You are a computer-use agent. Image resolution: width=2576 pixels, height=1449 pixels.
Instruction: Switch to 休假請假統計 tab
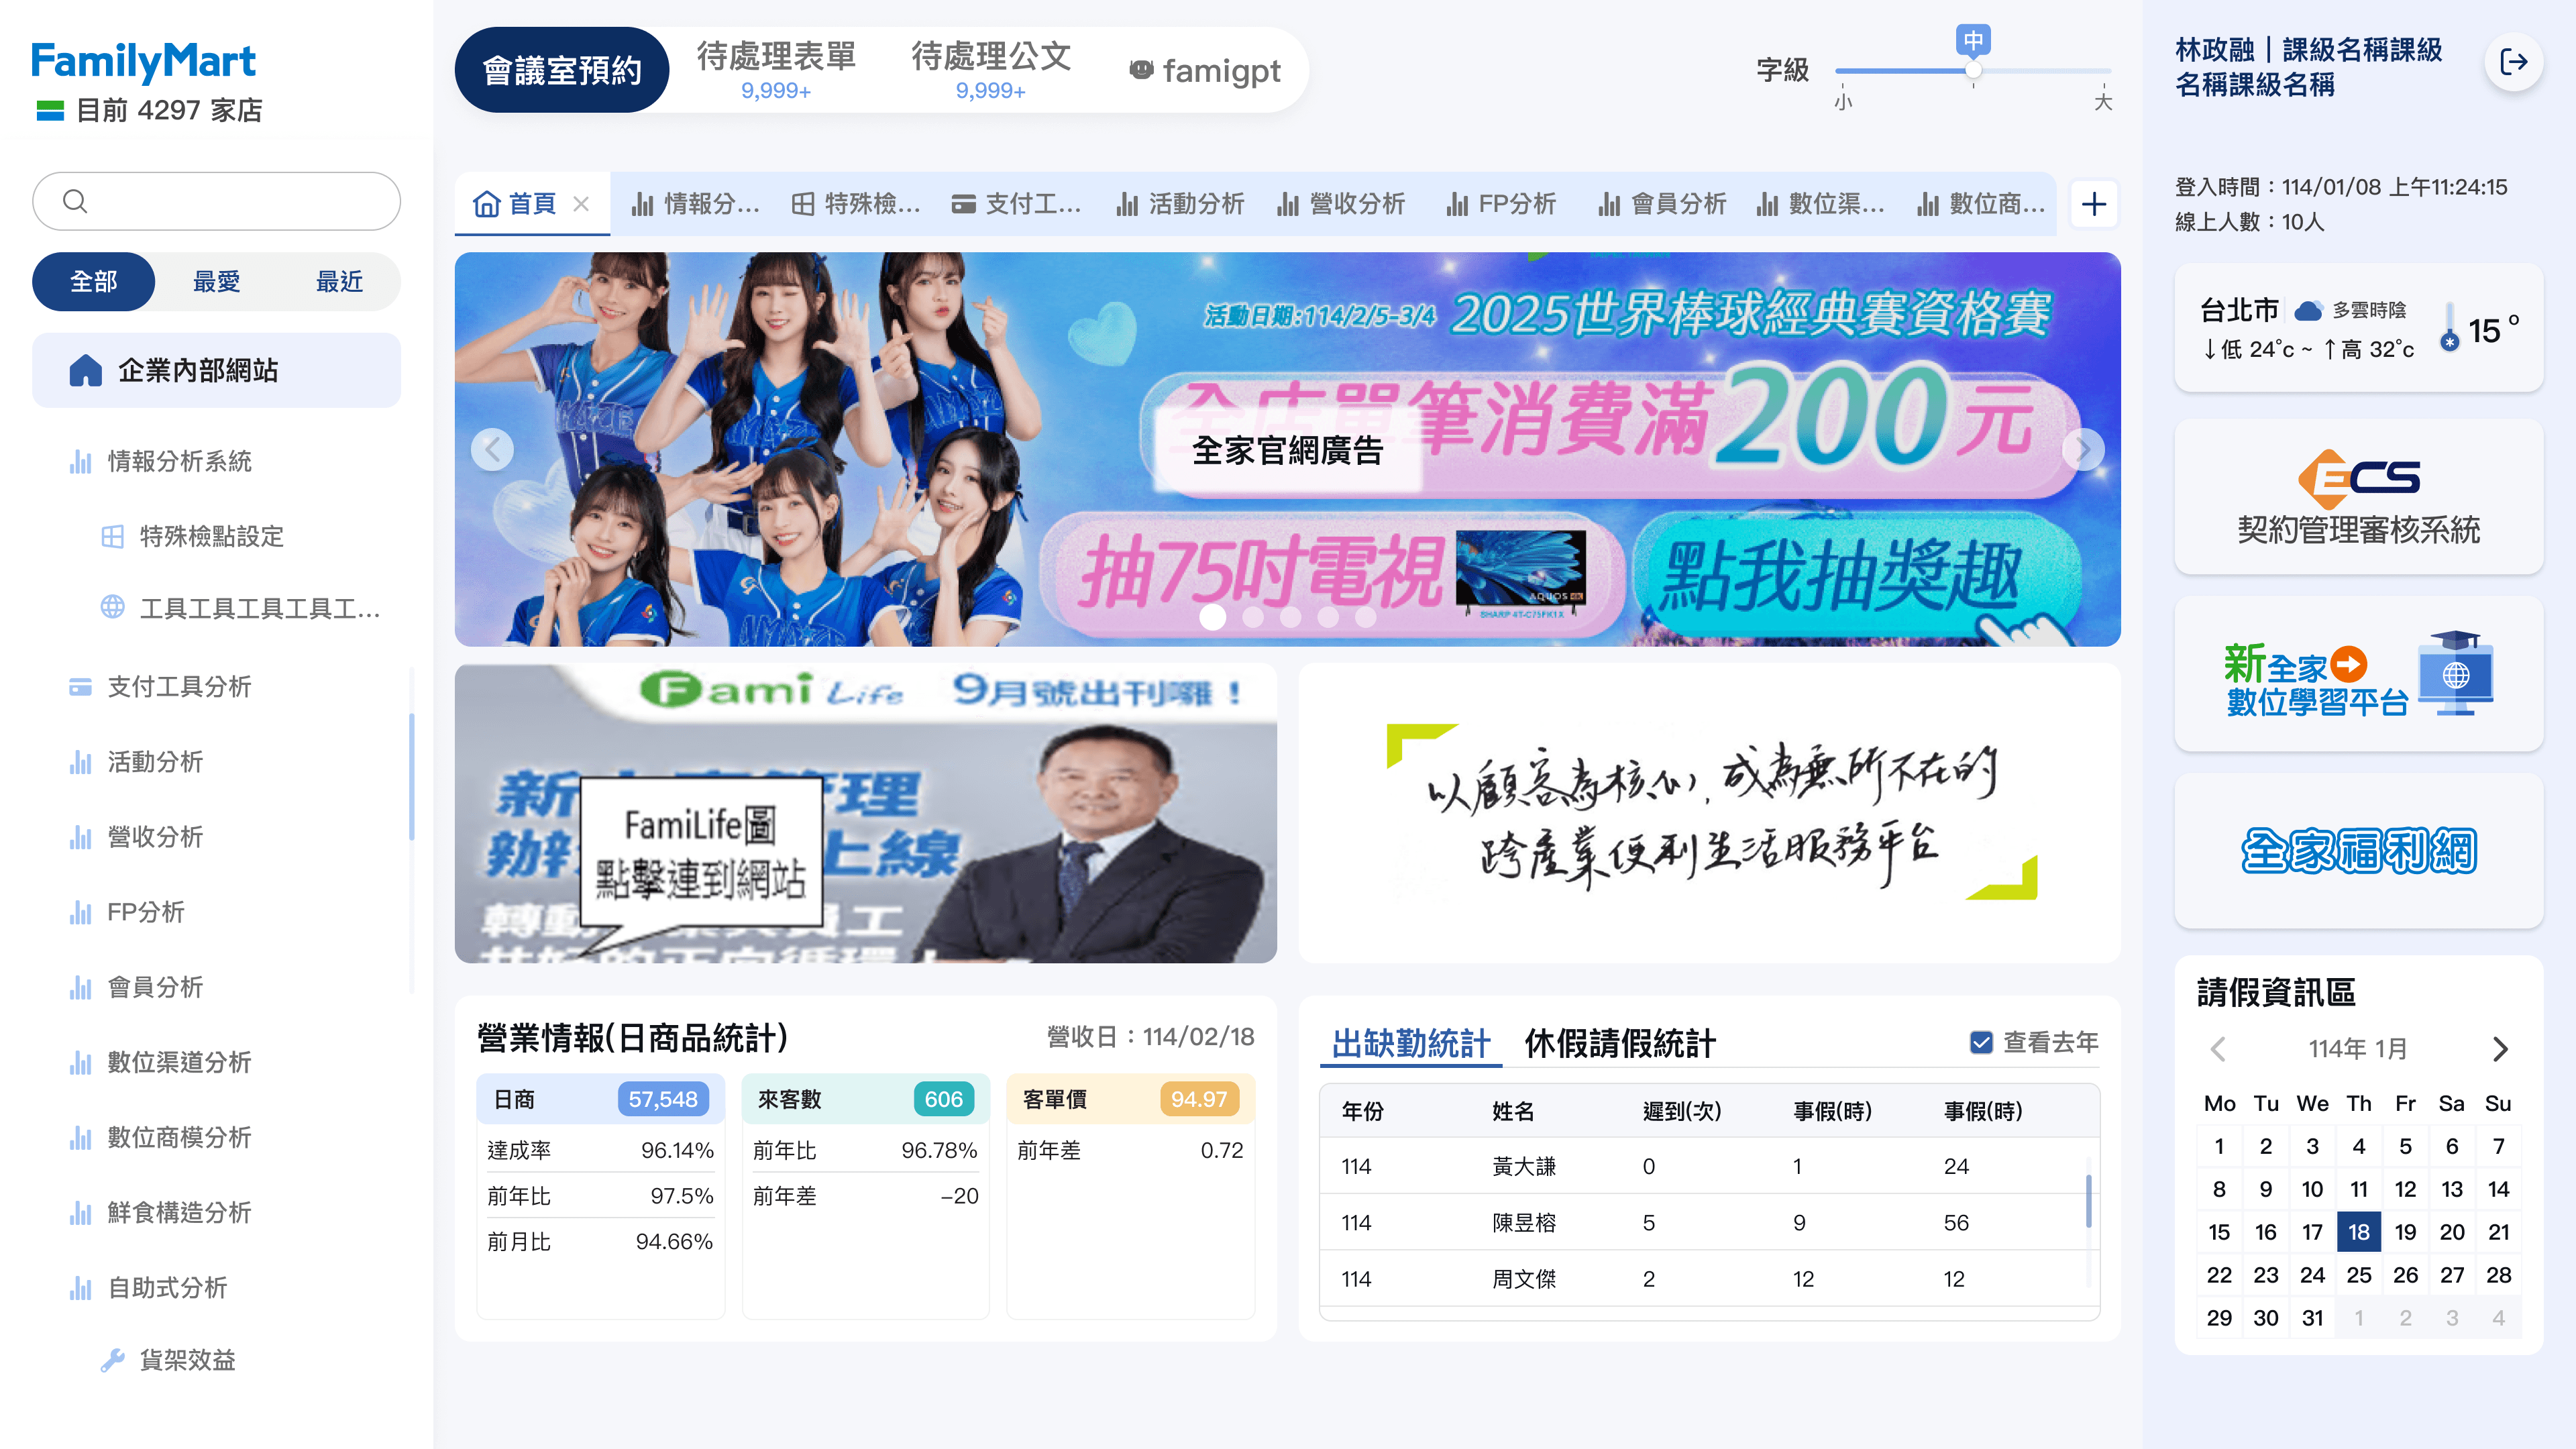[1619, 1043]
